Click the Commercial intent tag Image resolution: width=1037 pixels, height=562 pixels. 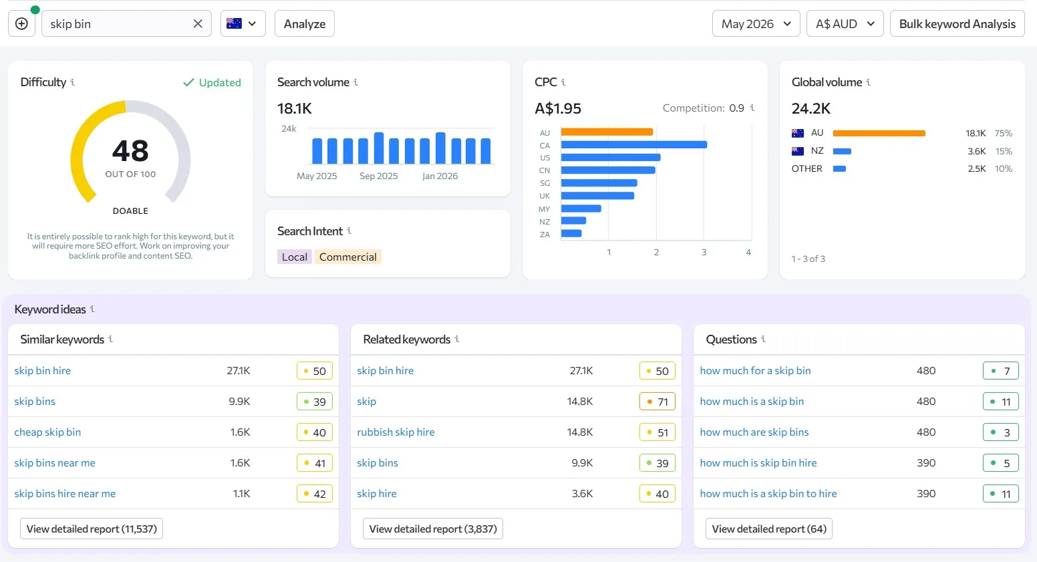[x=348, y=257]
